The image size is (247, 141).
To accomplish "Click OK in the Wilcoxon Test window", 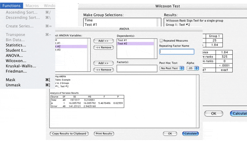I will click(x=214, y=113).
